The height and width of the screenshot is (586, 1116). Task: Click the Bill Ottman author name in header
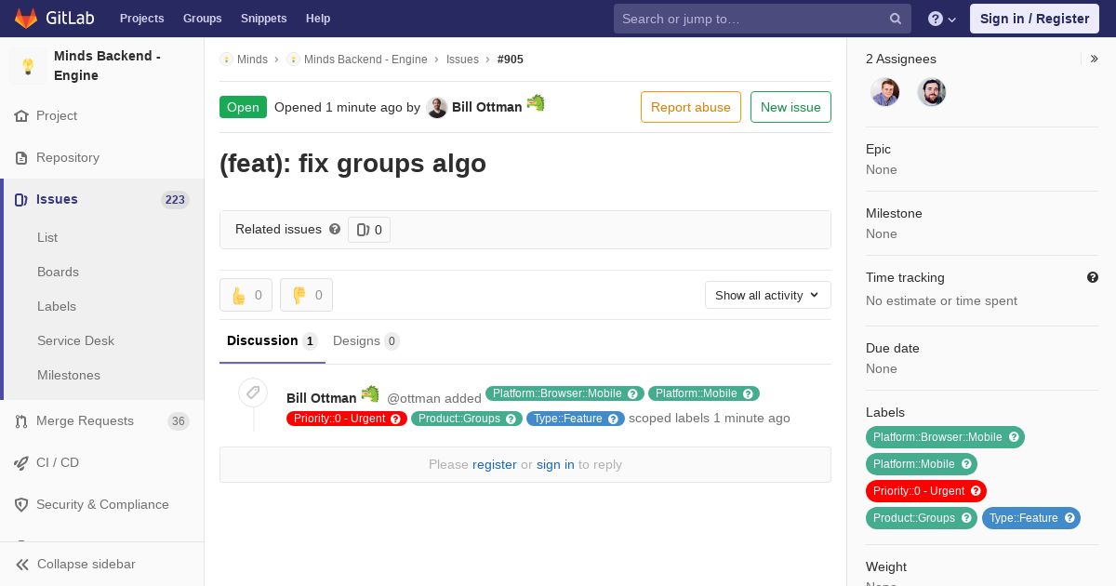487,107
